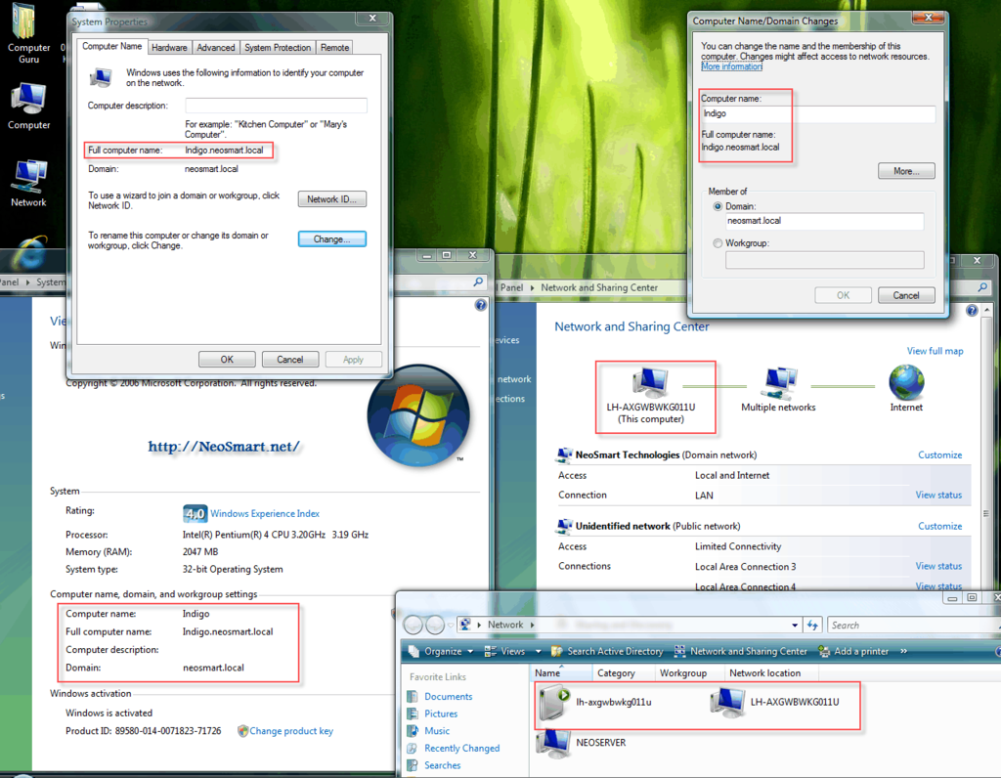Click the Internet globe icon in network map
The width and height of the screenshot is (1001, 778).
click(x=906, y=383)
